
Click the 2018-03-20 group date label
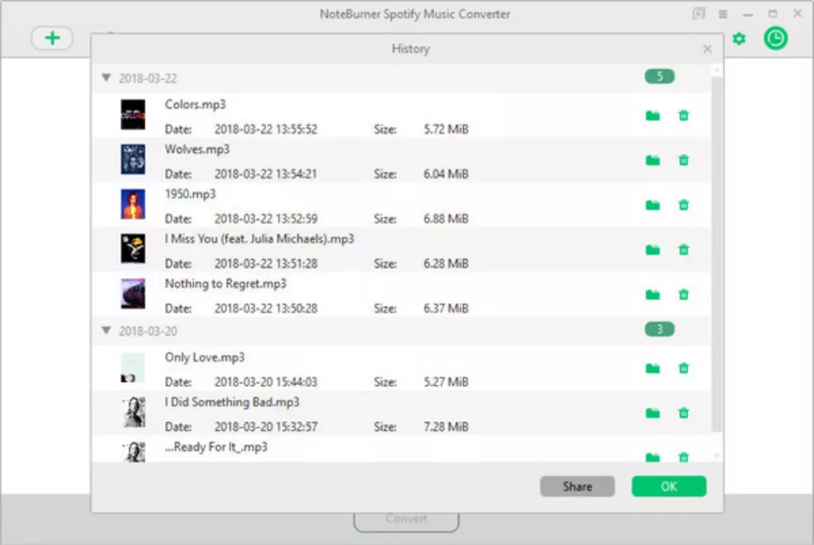pyautogui.click(x=148, y=331)
